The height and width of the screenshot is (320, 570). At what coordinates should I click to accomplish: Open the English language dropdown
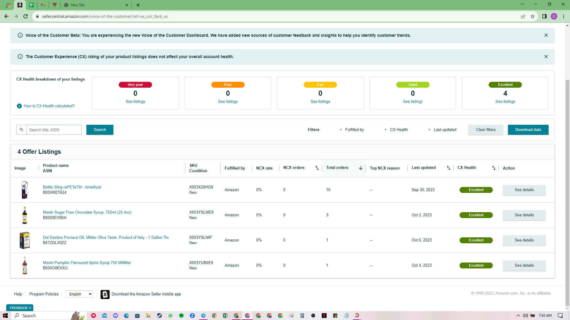(x=80, y=294)
